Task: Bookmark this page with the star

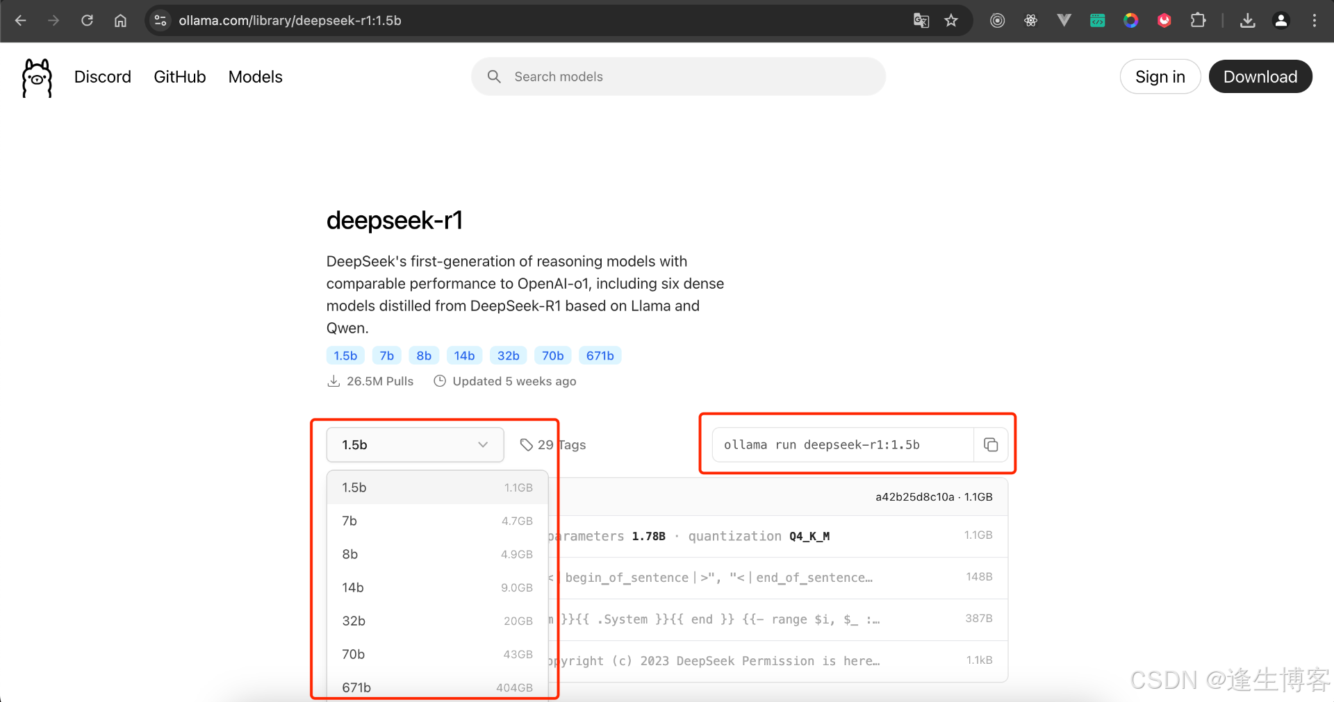Action: (x=951, y=21)
